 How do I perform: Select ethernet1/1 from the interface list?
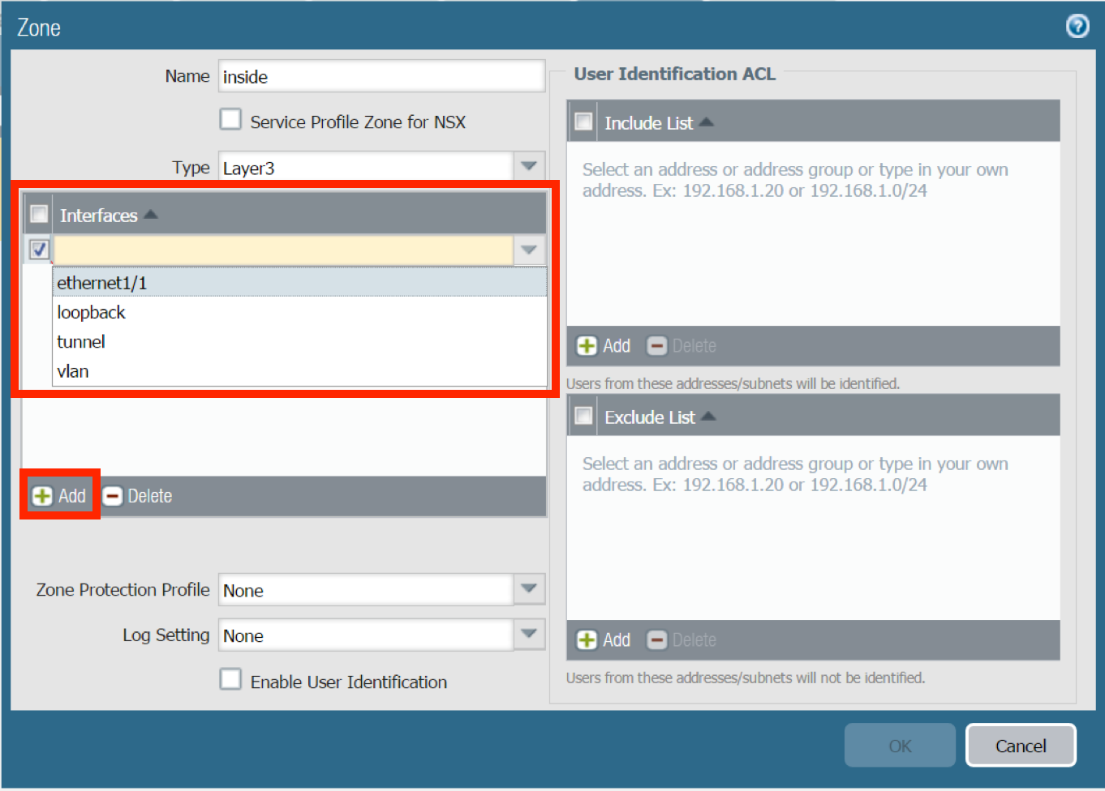(x=102, y=283)
